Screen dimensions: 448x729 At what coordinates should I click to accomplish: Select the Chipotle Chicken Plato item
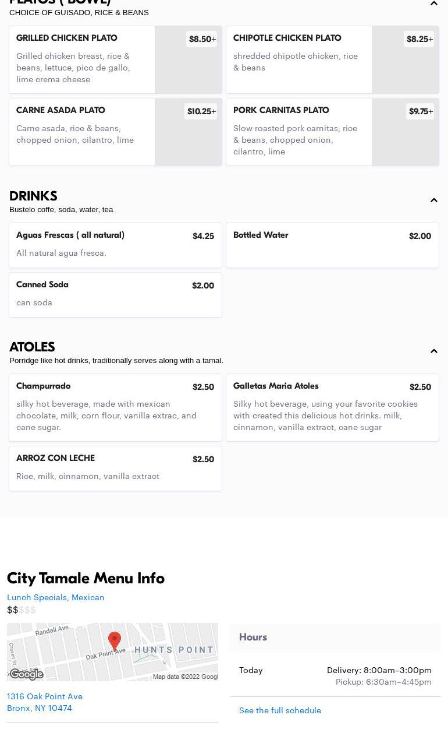coord(298,59)
